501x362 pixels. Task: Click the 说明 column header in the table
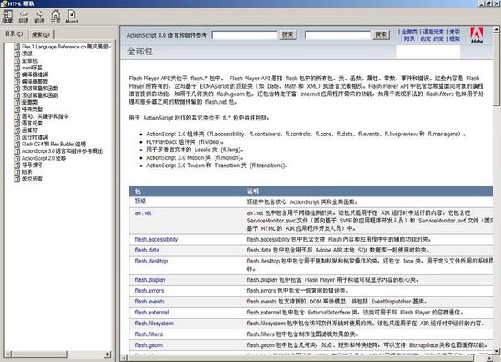253,191
